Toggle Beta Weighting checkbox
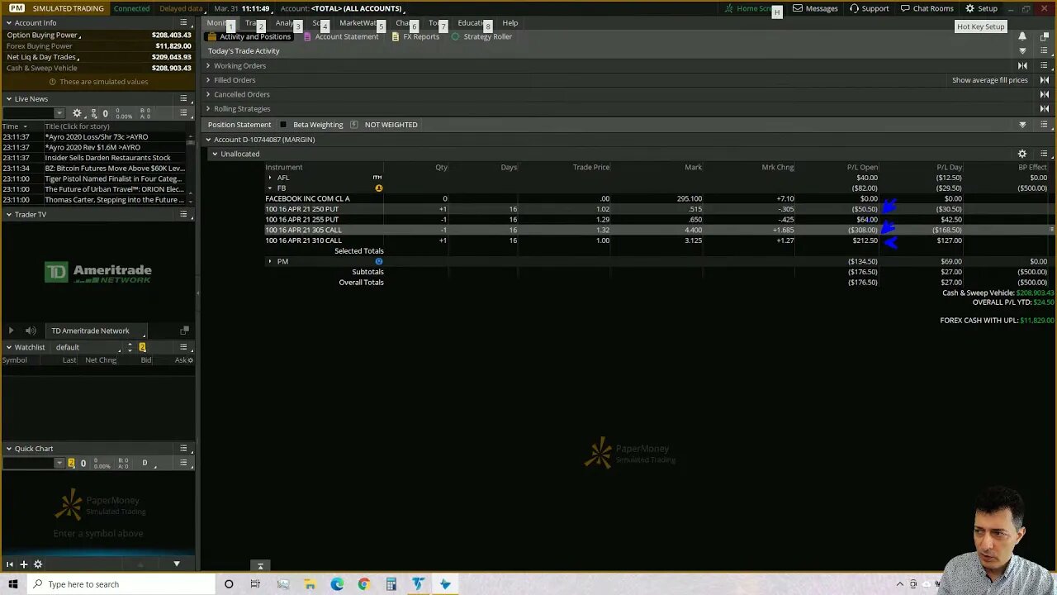This screenshot has height=595, width=1057. click(283, 125)
